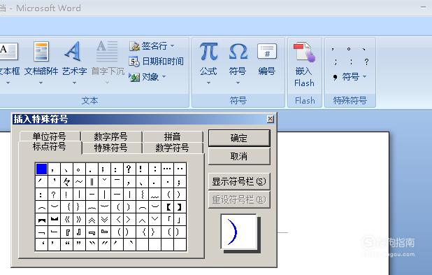This screenshot has width=432, height=275.
Task: Pick the bold ! in grid's first row
Action: click(142, 169)
